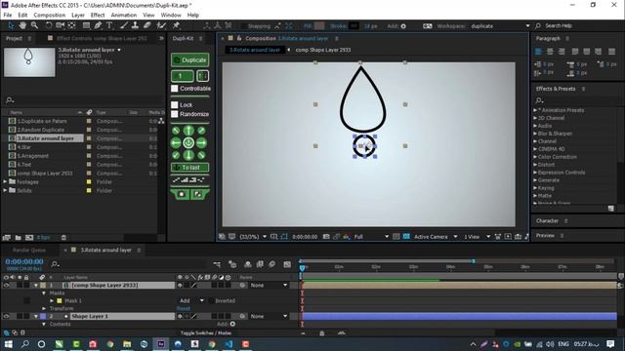The height and width of the screenshot is (351, 625).
Task: Click the To last button
Action: [190, 168]
